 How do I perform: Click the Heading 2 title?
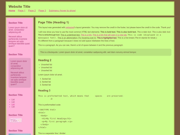45,60
